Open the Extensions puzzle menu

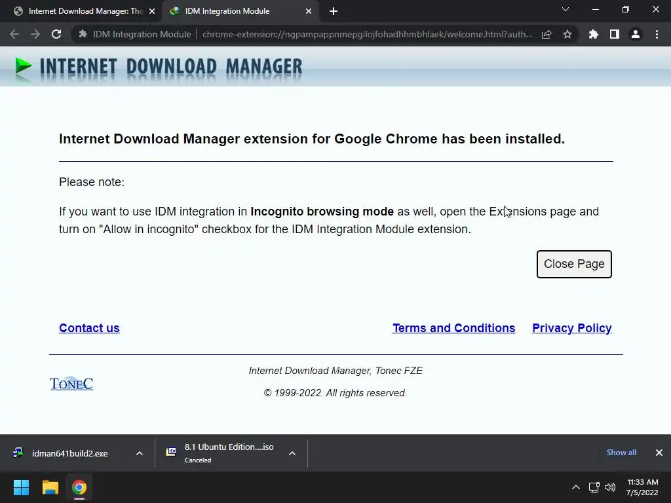[594, 34]
